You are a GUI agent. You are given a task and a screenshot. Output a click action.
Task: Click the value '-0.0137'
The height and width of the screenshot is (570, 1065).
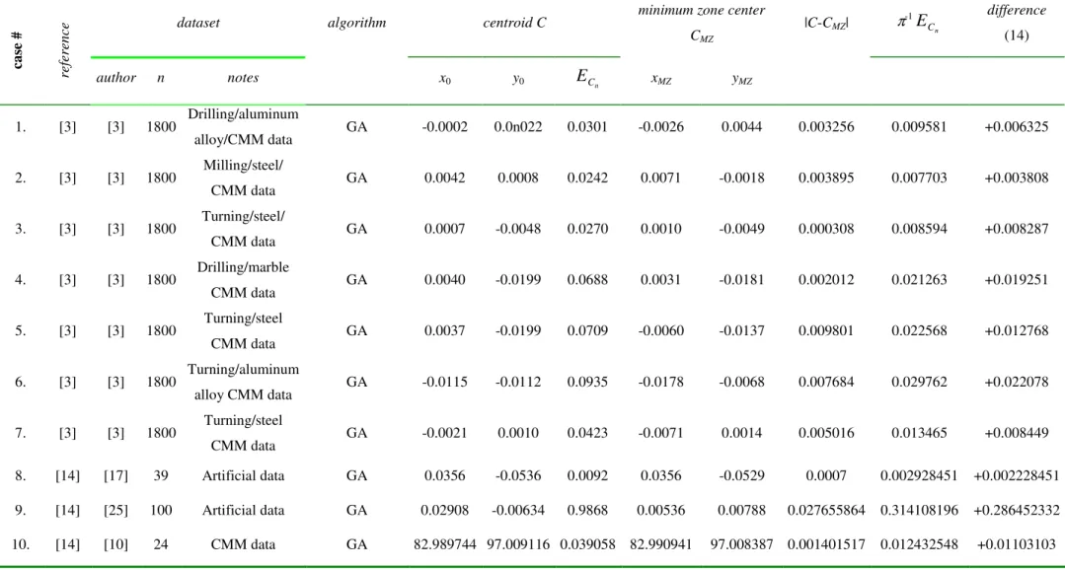[741, 331]
